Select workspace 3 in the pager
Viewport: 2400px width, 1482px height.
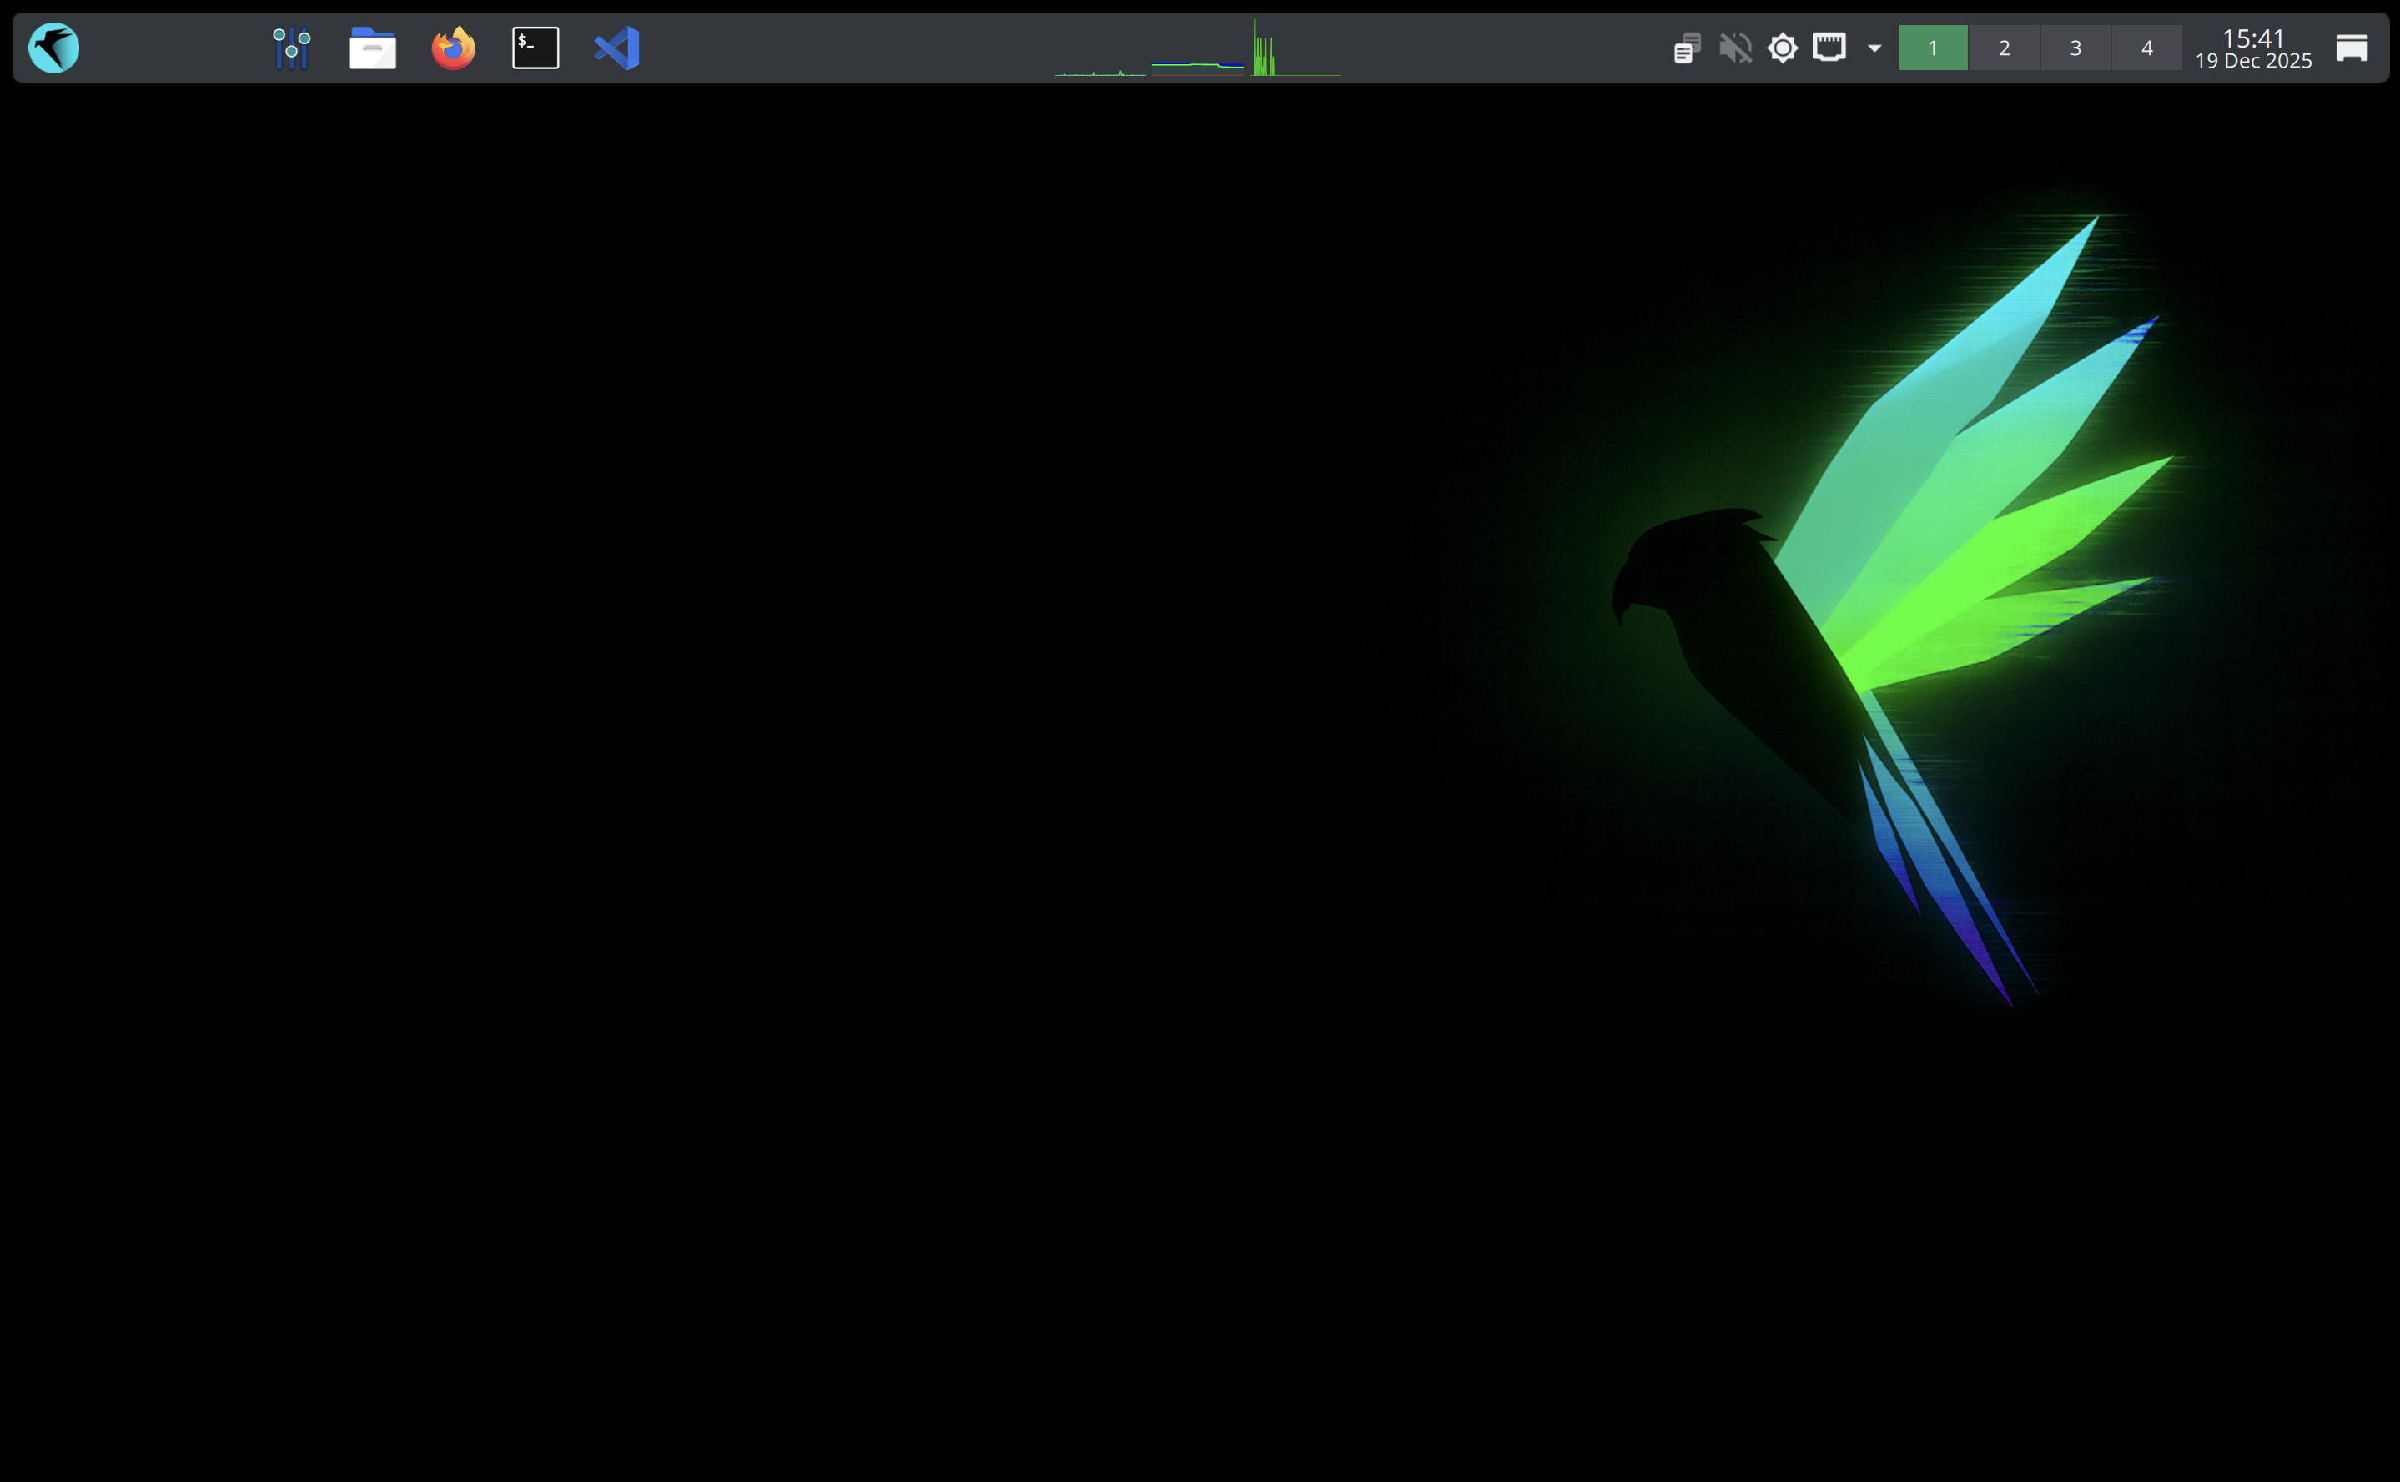[x=2075, y=46]
